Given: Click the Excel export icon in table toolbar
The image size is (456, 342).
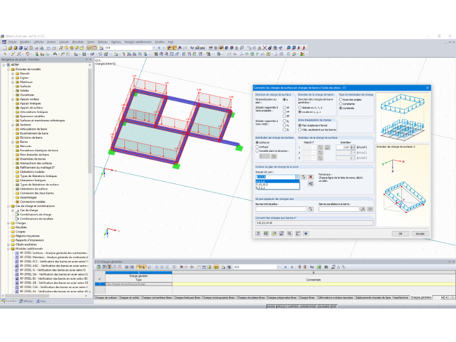Looking at the screenshot, I should (319, 267).
